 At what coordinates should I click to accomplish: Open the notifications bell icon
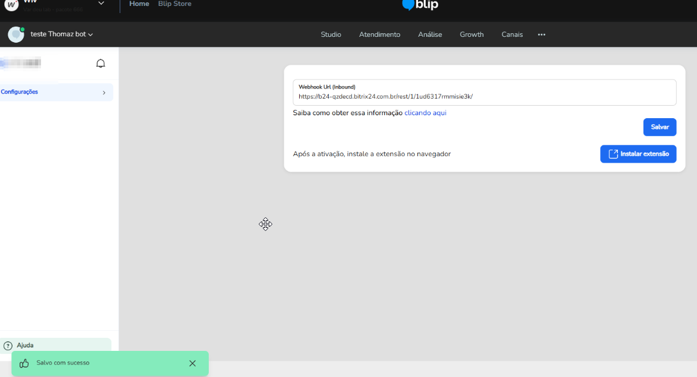[101, 64]
